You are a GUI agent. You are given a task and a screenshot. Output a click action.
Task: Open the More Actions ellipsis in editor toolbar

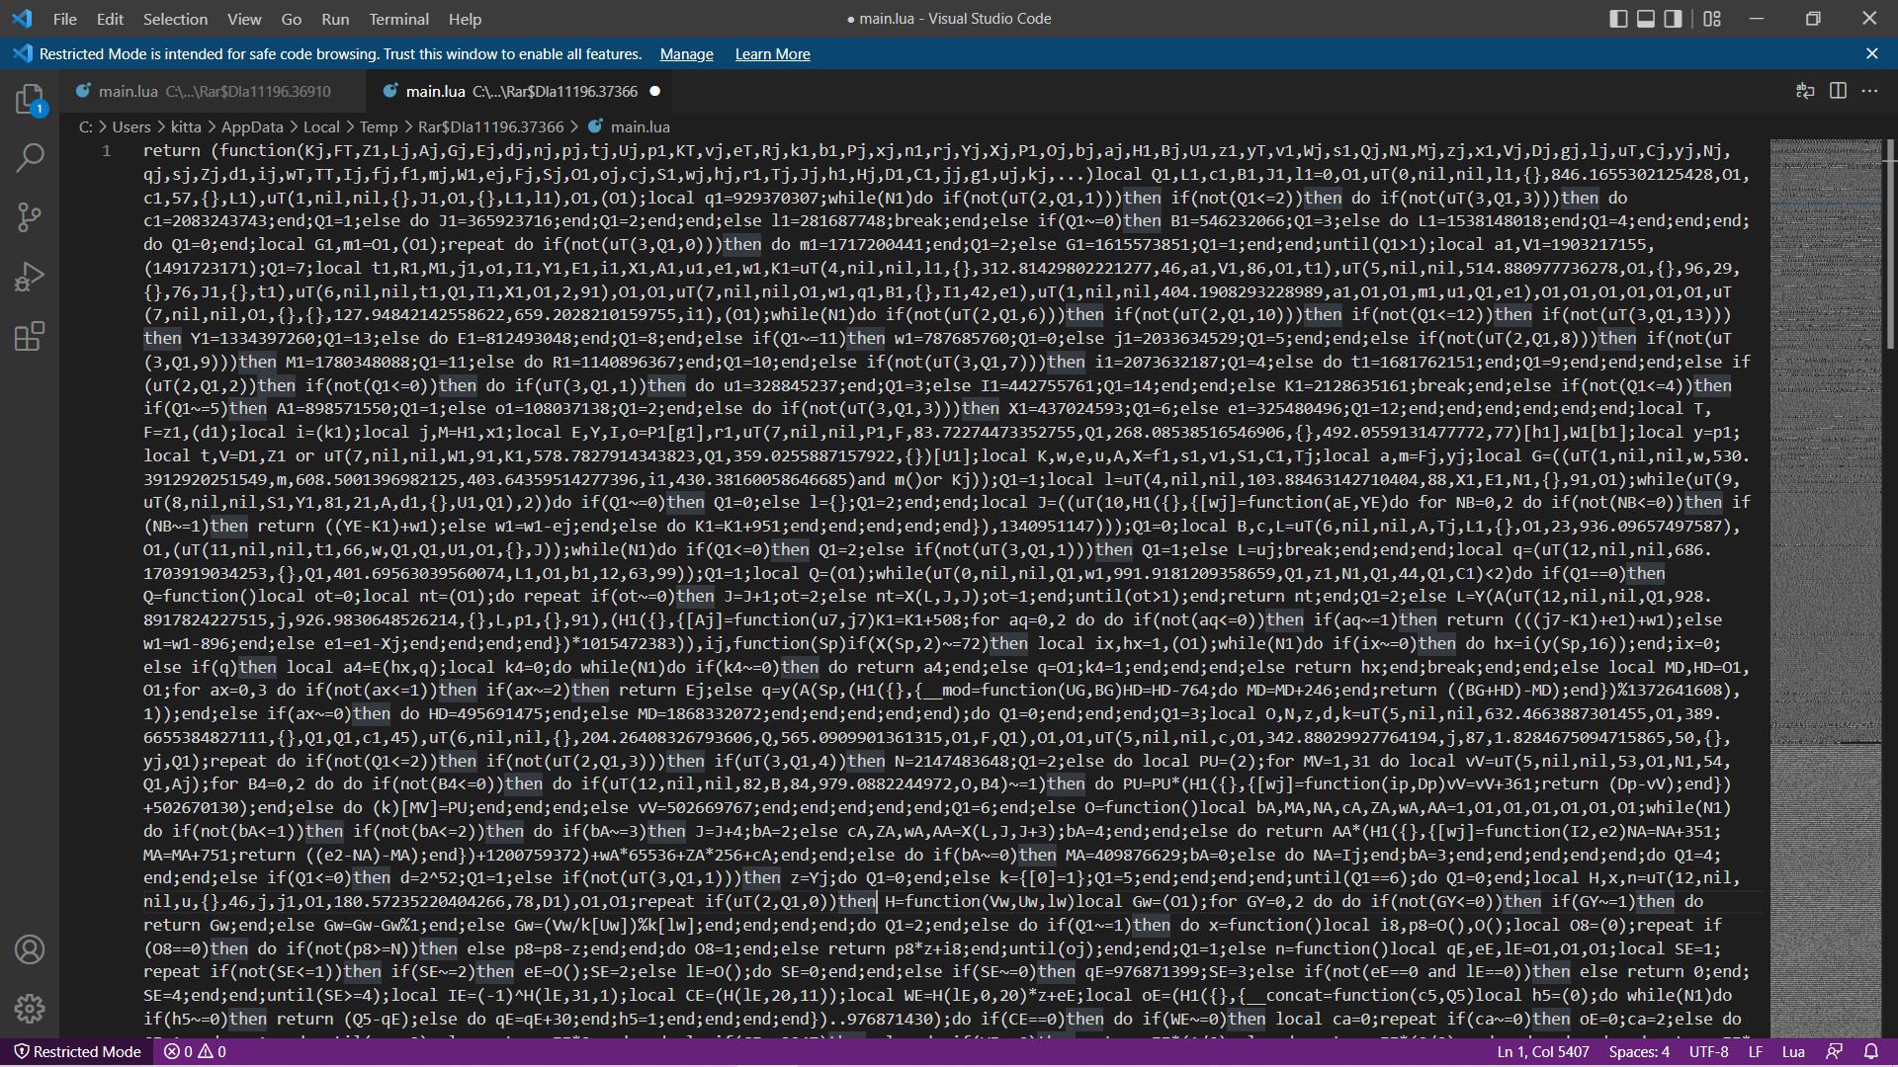click(1869, 91)
